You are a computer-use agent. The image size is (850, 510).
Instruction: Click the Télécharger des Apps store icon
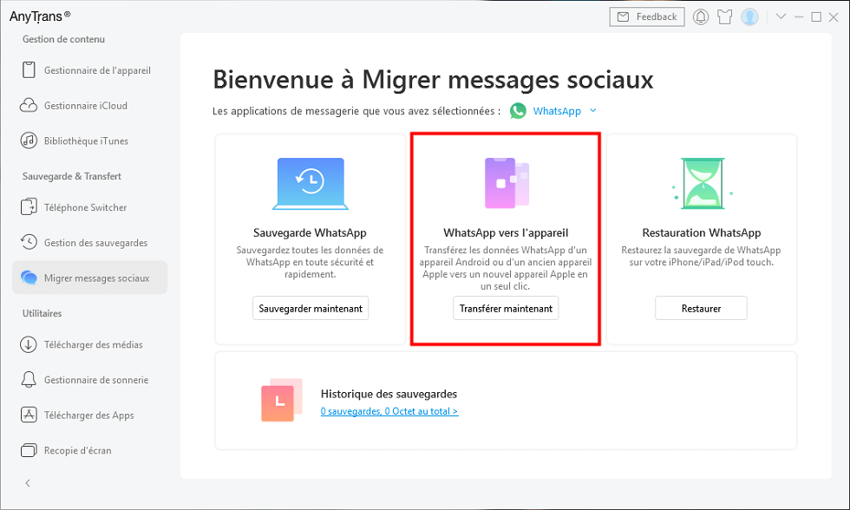click(x=29, y=415)
